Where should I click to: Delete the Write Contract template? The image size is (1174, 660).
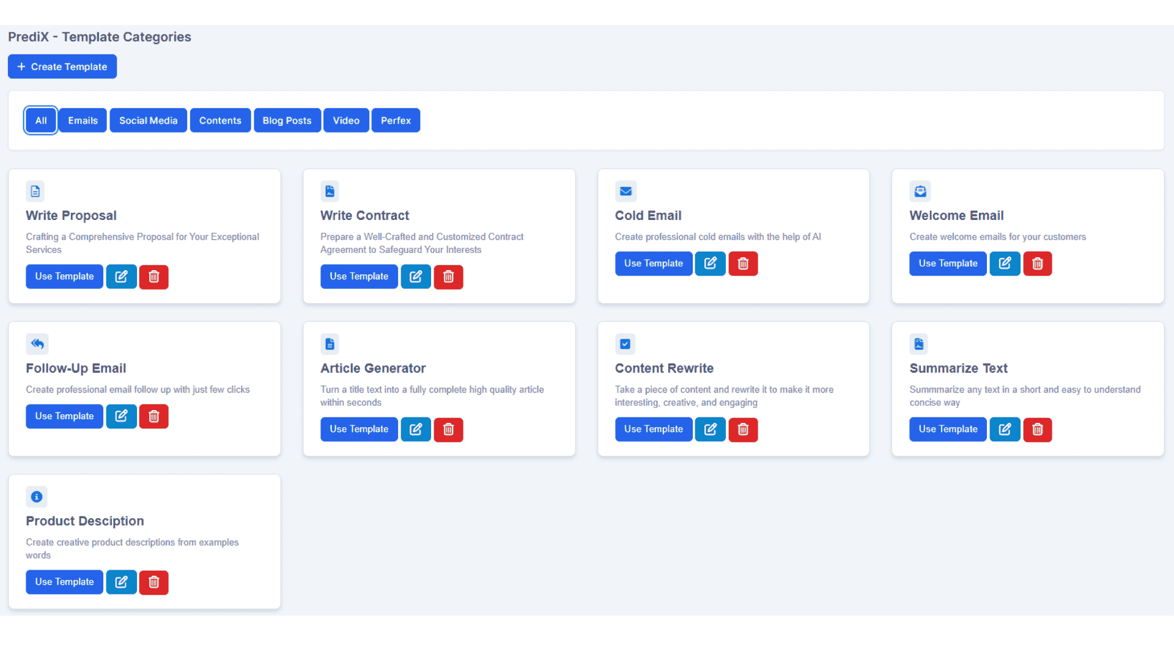pos(448,277)
